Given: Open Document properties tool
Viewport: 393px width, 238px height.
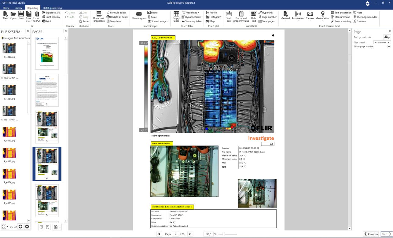Looking at the screenshot, I should pyautogui.click(x=99, y=16).
